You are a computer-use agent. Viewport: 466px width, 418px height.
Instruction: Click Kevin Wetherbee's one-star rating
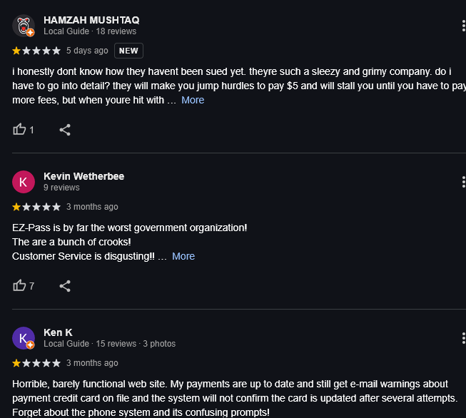point(36,207)
